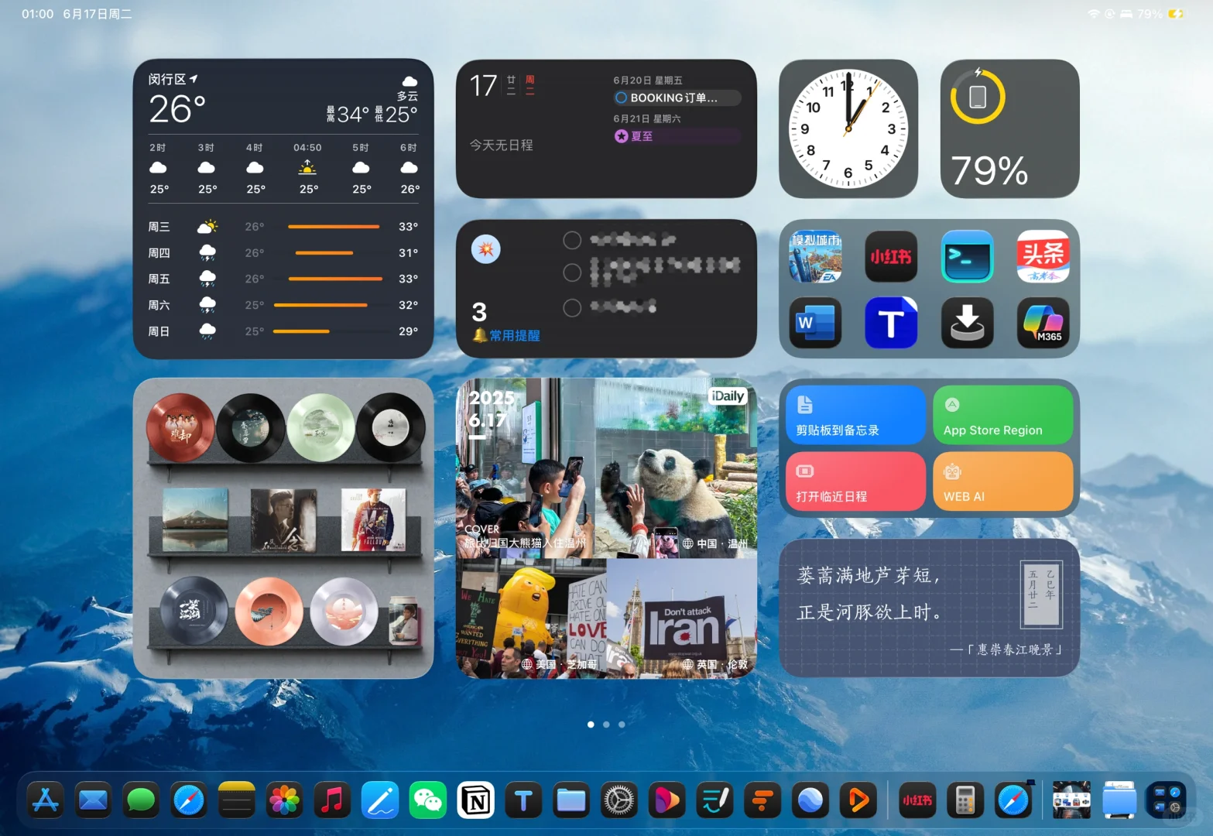Open the BOOKING订单 calendar event

(x=676, y=98)
